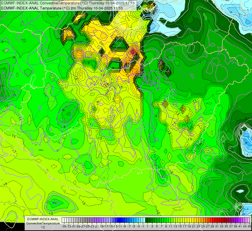This screenshot has height=231, width=252.
Task: Click the '14' contour label on the map
Action: pyautogui.click(x=5, y=184)
